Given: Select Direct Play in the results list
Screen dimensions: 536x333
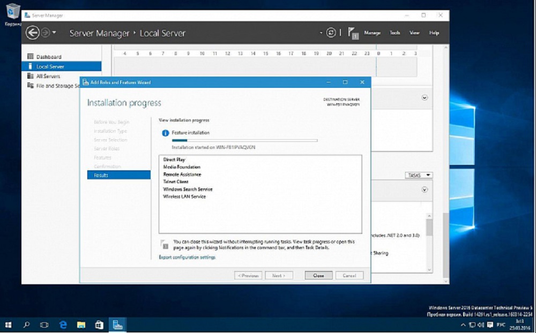Looking at the screenshot, I should pos(174,160).
